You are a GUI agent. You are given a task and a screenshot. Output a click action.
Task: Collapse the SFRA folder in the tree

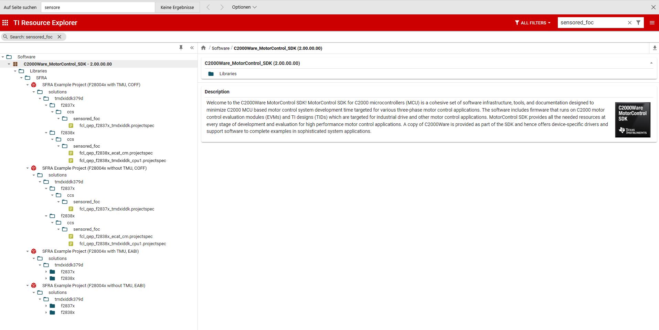(21, 78)
